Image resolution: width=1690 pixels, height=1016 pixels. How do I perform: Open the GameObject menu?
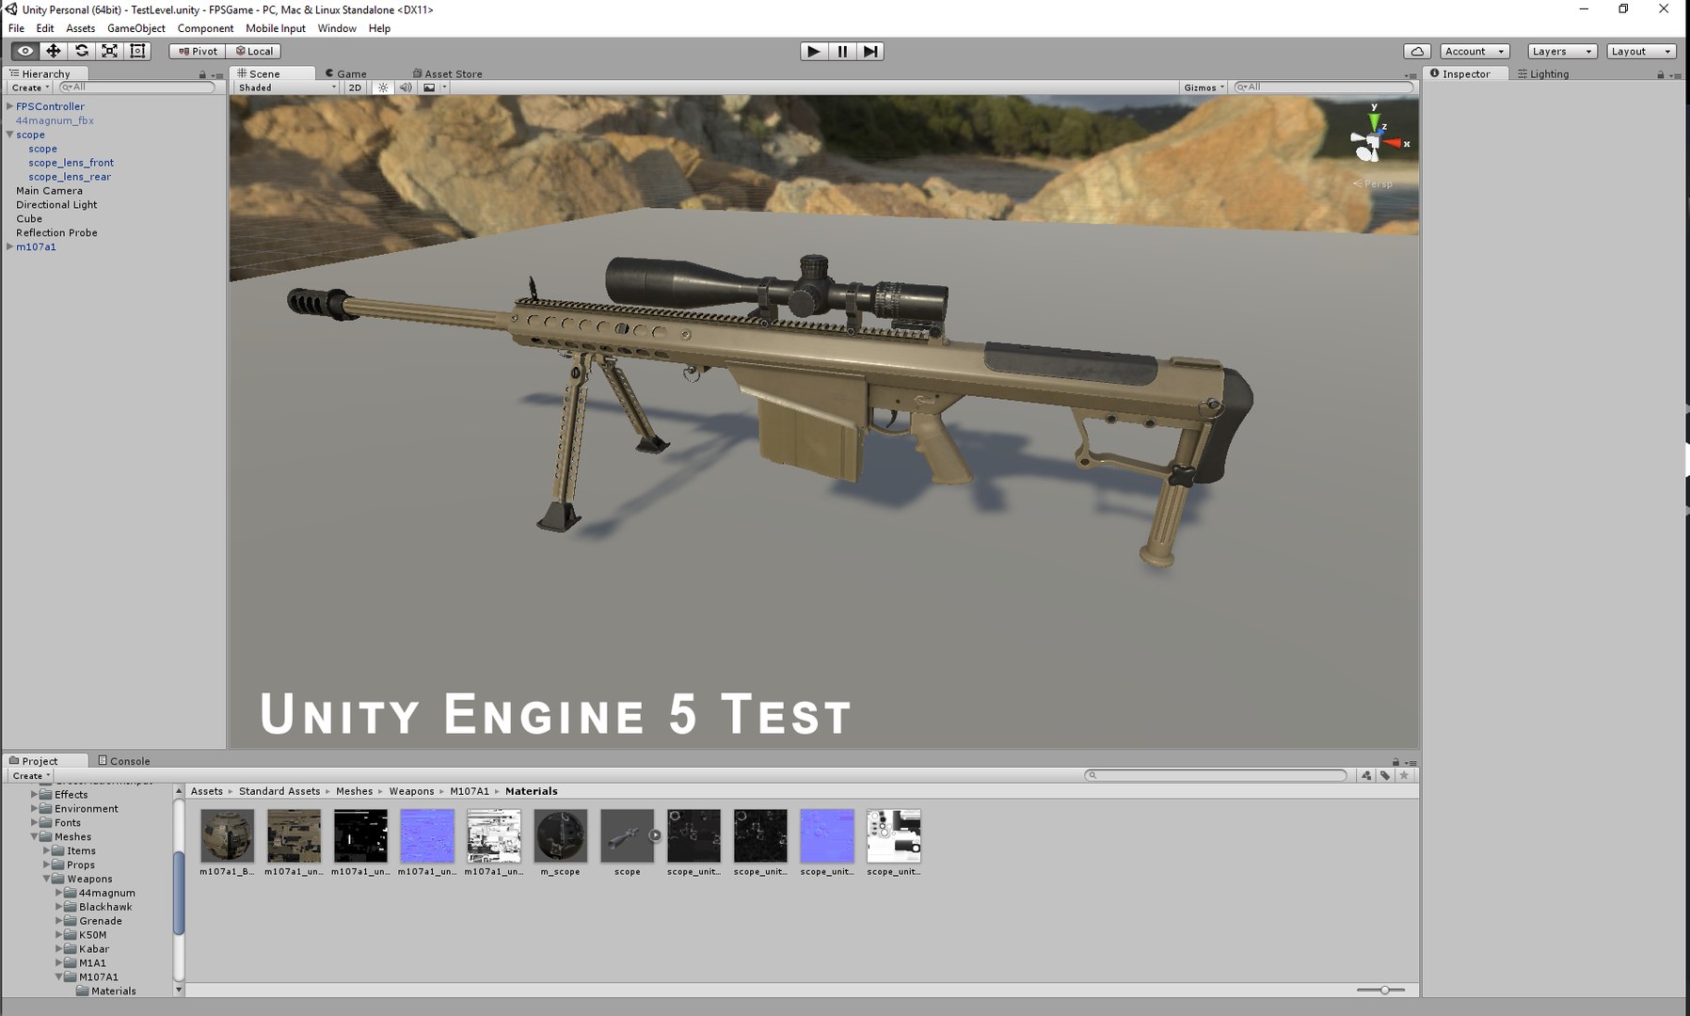click(x=136, y=28)
